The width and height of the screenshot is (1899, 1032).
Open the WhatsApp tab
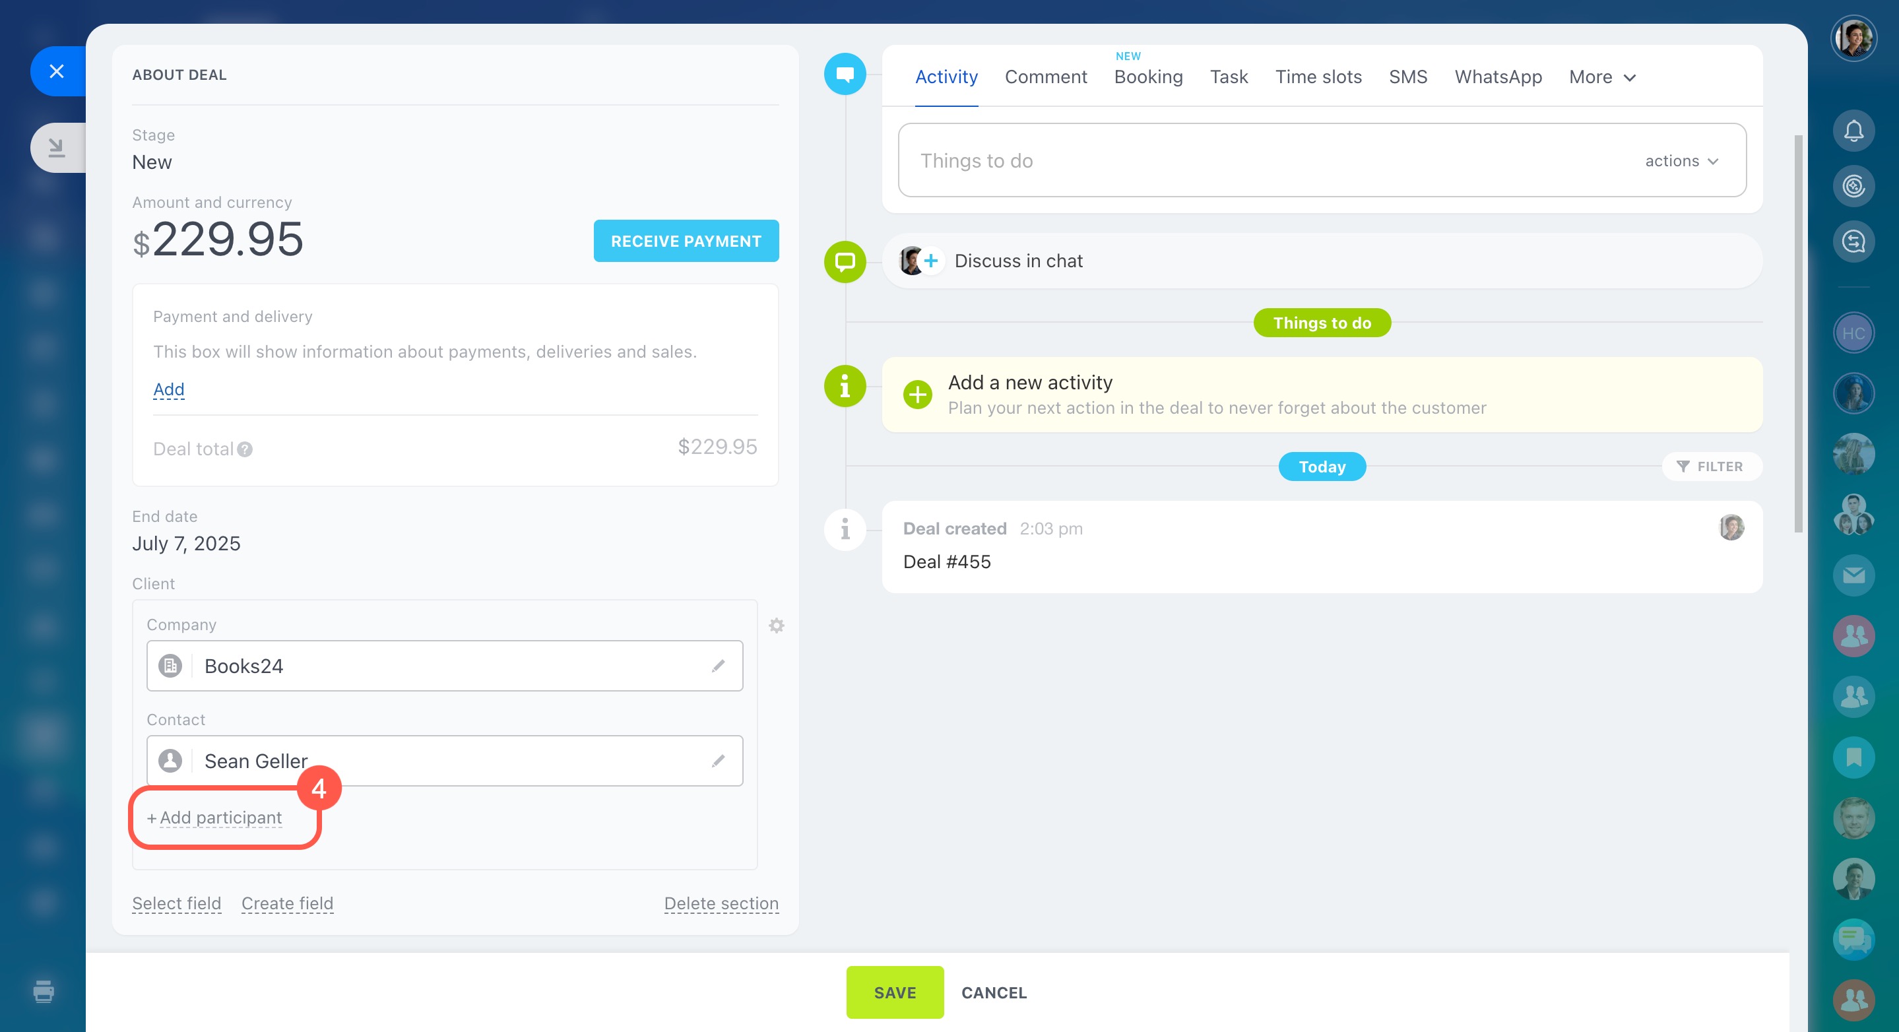pyautogui.click(x=1498, y=77)
